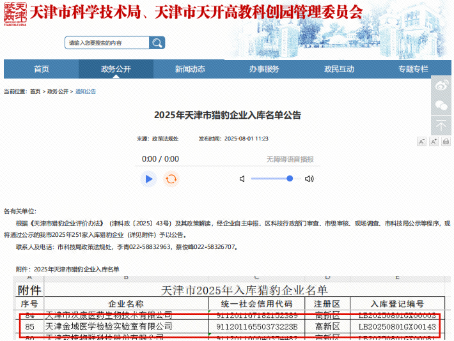Image resolution: width=454 pixels, height=341 pixels.
Task: Click the 政务公开 breadcrumb link
Action: (x=58, y=92)
